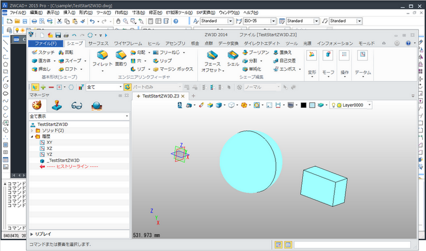Screen dimensions: 426x251
Task: Open the 全て filter dropdown
Action: pos(121,87)
